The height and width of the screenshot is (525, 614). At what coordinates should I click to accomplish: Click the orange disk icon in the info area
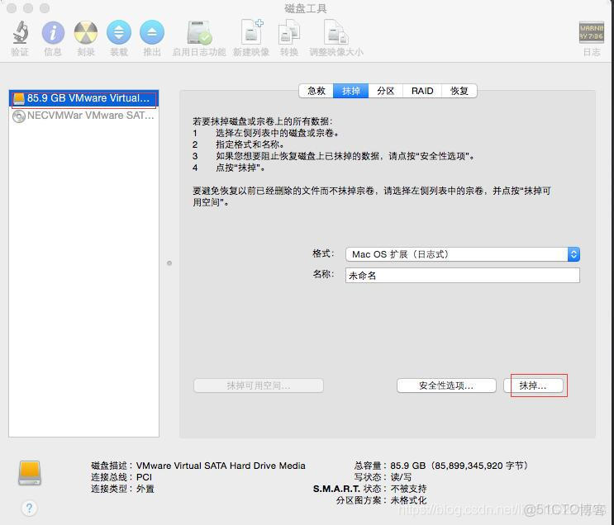pos(30,473)
